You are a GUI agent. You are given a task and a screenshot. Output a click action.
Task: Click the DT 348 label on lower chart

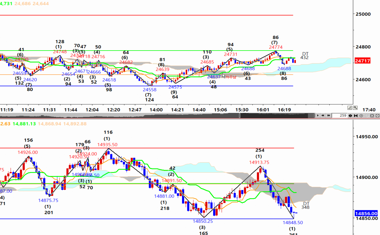(306, 205)
